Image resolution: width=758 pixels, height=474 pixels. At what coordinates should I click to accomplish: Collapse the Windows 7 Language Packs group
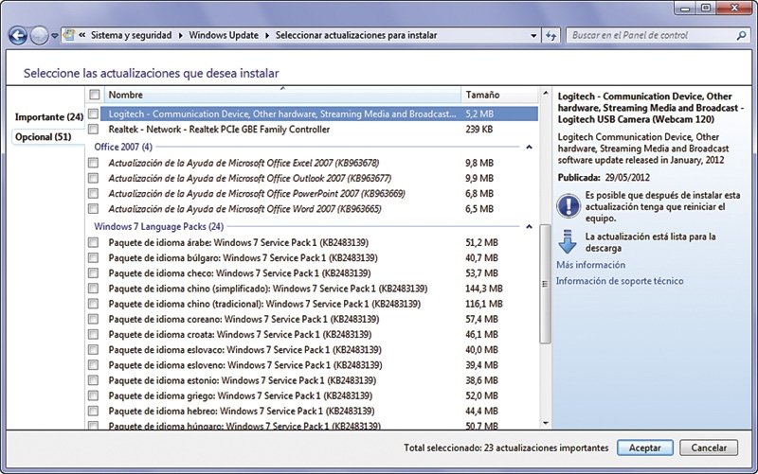point(529,226)
